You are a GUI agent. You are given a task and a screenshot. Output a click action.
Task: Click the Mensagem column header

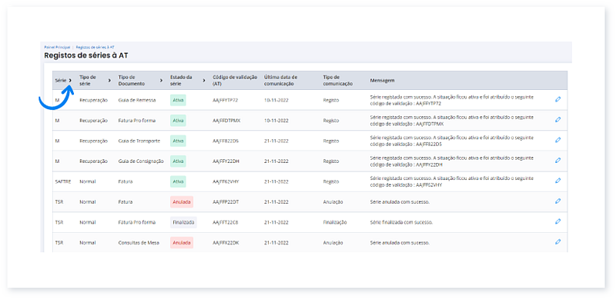382,81
